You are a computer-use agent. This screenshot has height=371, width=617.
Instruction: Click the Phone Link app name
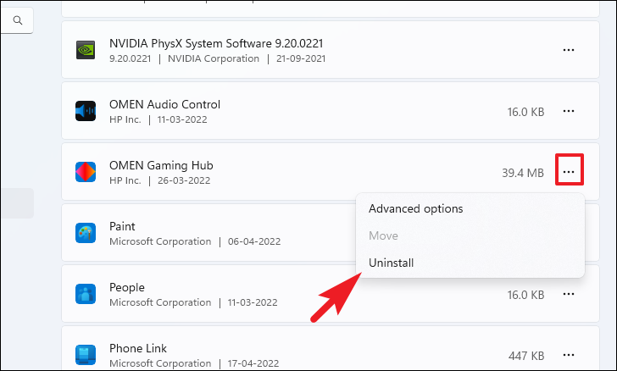(x=138, y=348)
